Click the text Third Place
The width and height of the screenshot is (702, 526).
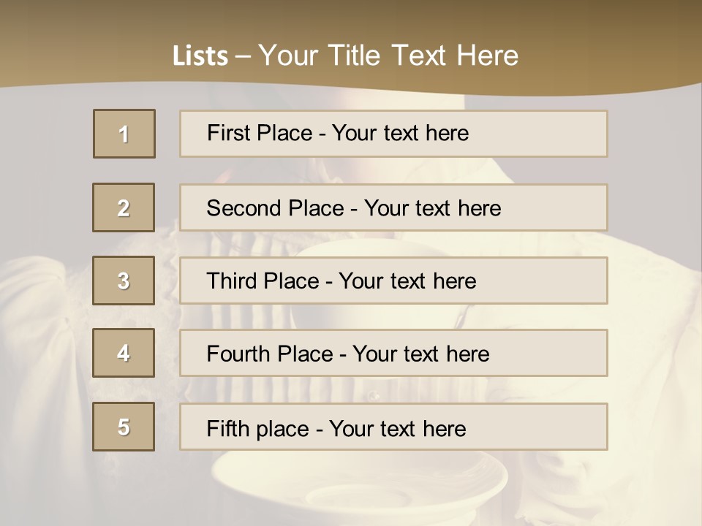click(263, 281)
